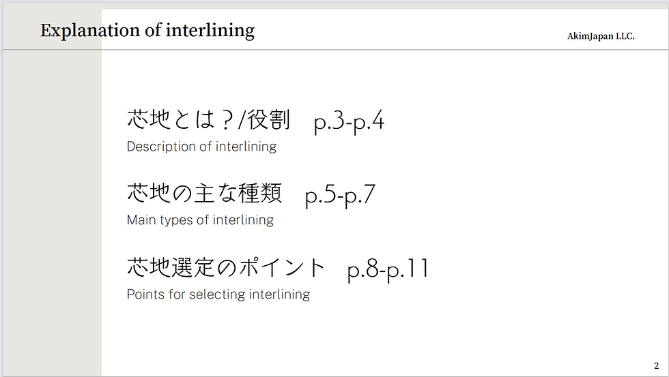The height and width of the screenshot is (377, 669).
Task: Click the gray left sidebar band
Action: [x=51, y=205]
